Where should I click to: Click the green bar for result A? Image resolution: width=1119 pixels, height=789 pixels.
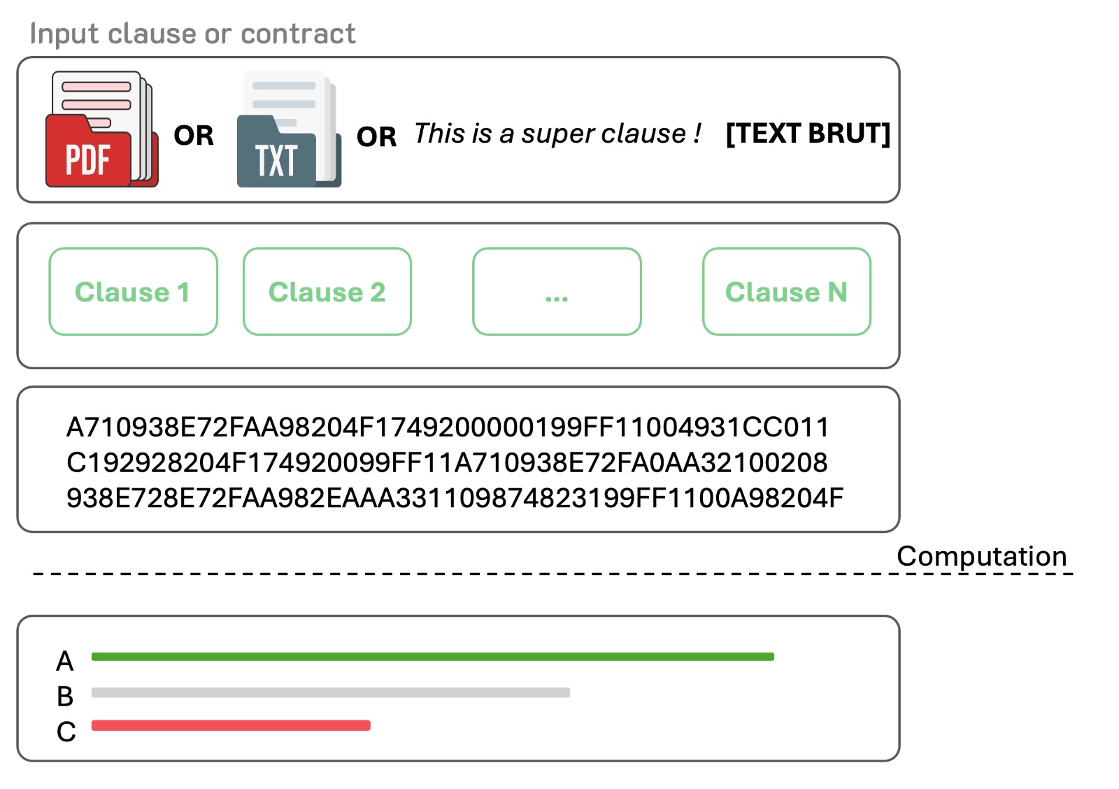[x=432, y=657]
